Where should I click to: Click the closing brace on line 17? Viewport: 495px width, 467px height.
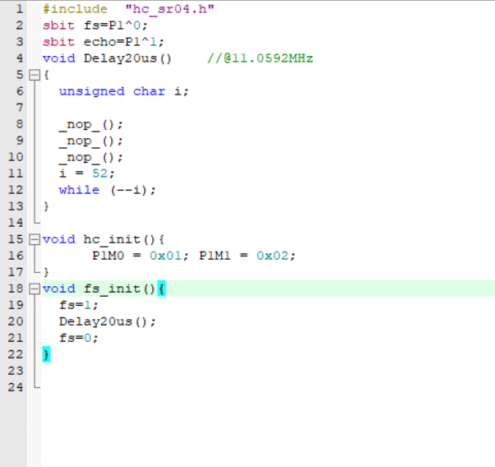pos(46,272)
